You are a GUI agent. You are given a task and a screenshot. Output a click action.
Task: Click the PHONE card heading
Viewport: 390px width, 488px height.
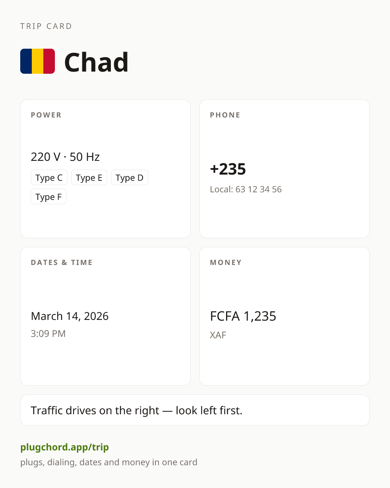click(x=225, y=115)
